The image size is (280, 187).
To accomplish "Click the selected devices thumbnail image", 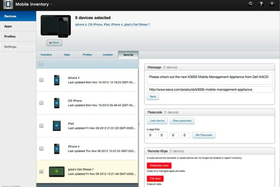I will tap(56, 26).
